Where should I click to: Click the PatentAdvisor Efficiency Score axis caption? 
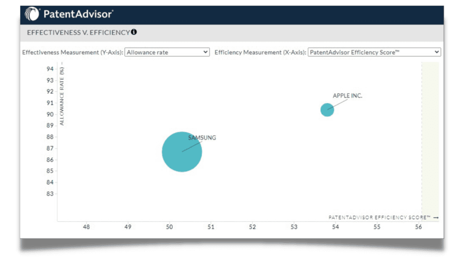(x=380, y=217)
